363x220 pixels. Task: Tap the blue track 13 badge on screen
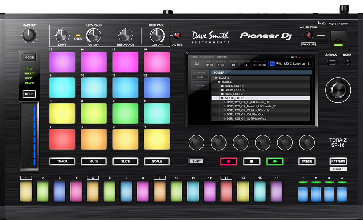coord(272,64)
